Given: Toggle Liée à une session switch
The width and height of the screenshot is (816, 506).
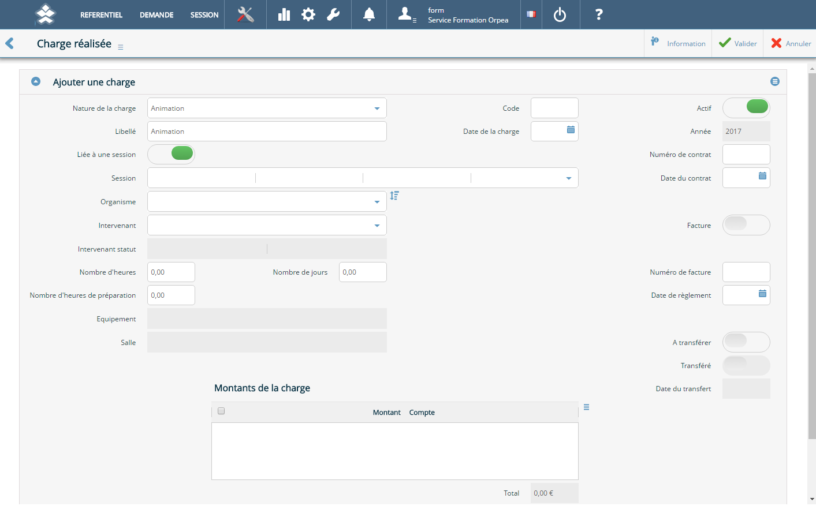Looking at the screenshot, I should (x=171, y=154).
